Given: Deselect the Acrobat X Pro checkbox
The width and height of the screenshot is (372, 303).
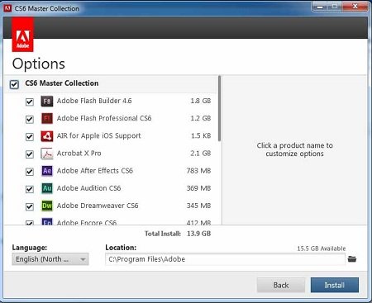Looking at the screenshot, I should click(x=30, y=154).
